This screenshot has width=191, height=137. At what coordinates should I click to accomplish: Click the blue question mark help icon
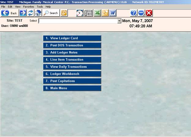pos(133,13)
